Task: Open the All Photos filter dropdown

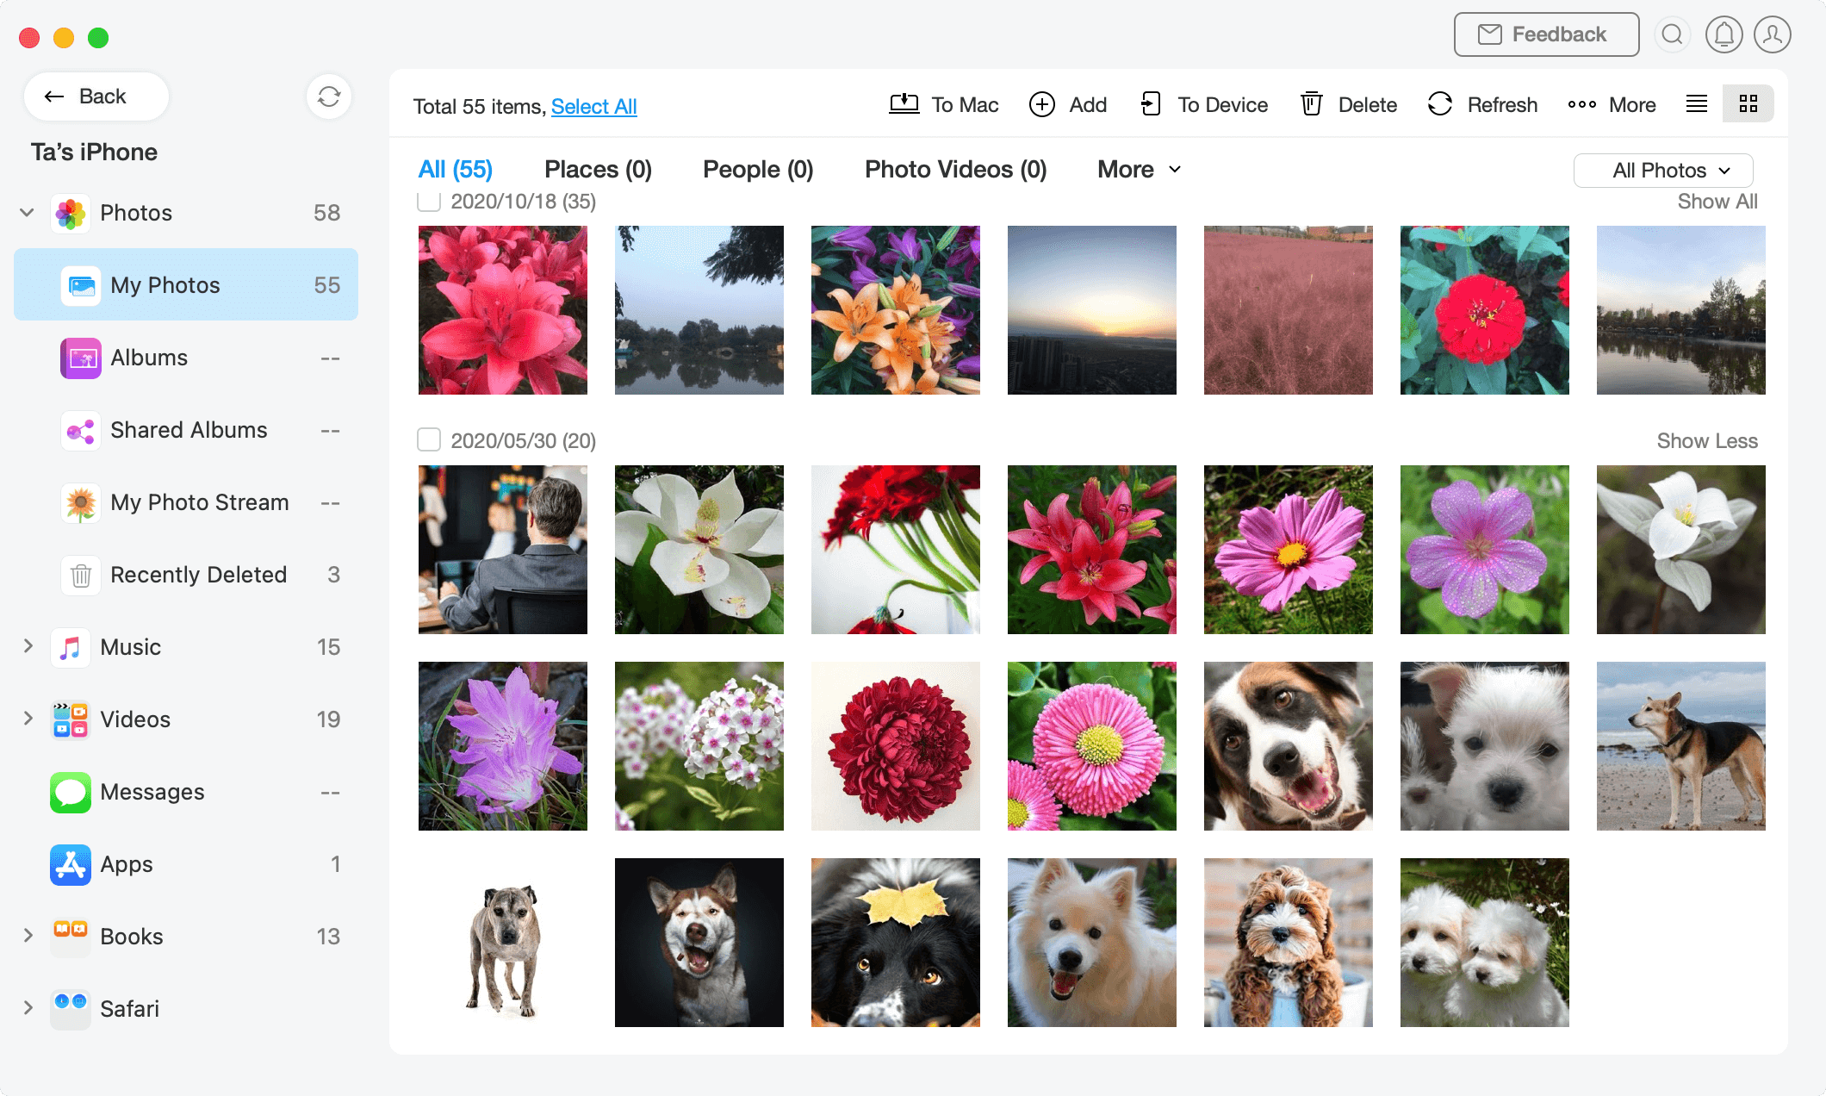Action: (1662, 171)
